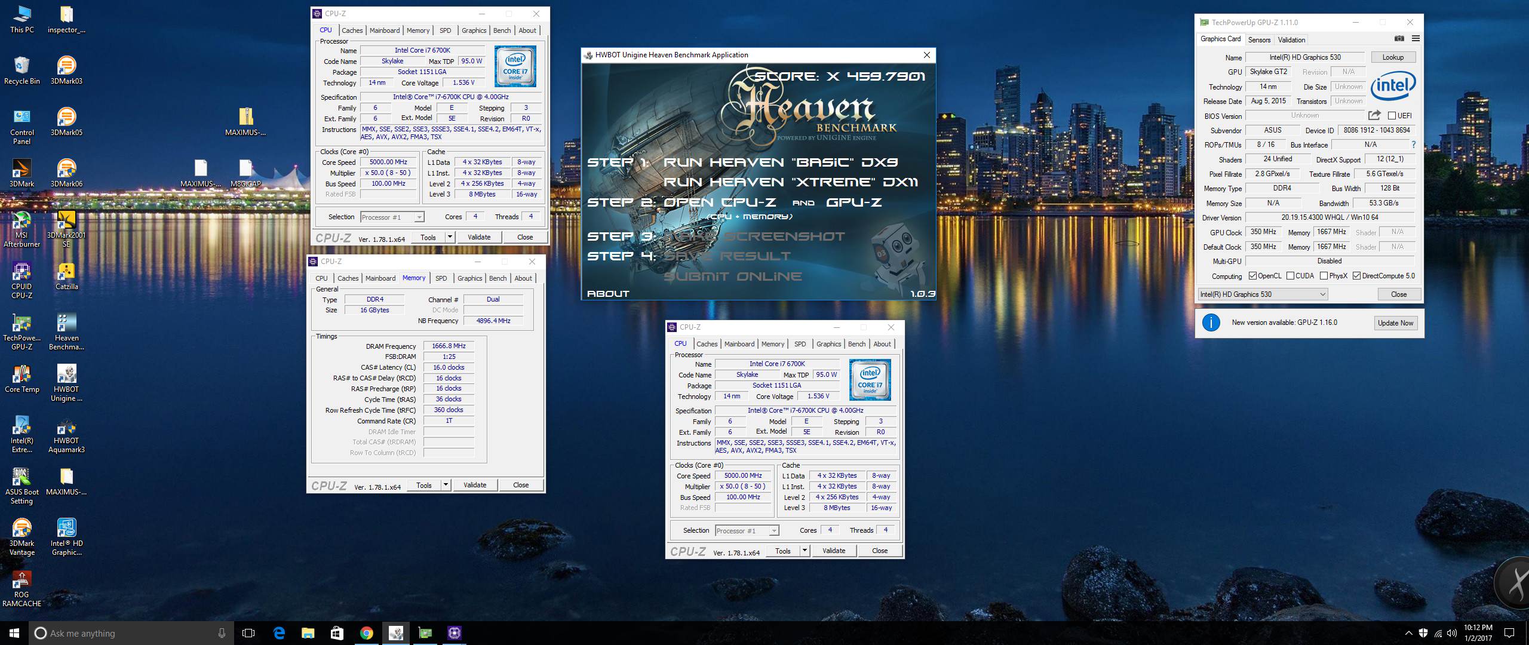Image resolution: width=1529 pixels, height=645 pixels.
Task: Click Update Now for GPU-Z 1.16.0
Action: 1396,323
